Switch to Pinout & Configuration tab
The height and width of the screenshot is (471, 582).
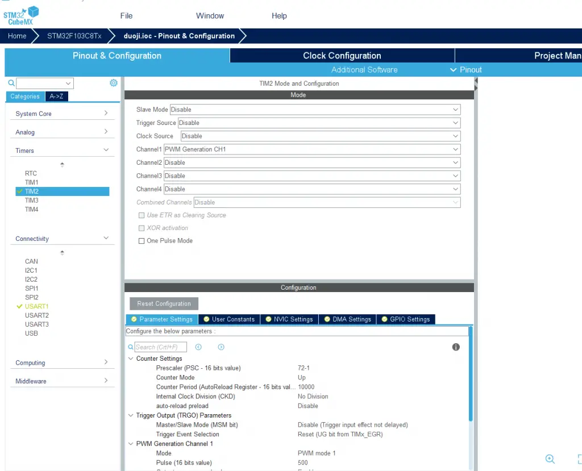coord(117,55)
